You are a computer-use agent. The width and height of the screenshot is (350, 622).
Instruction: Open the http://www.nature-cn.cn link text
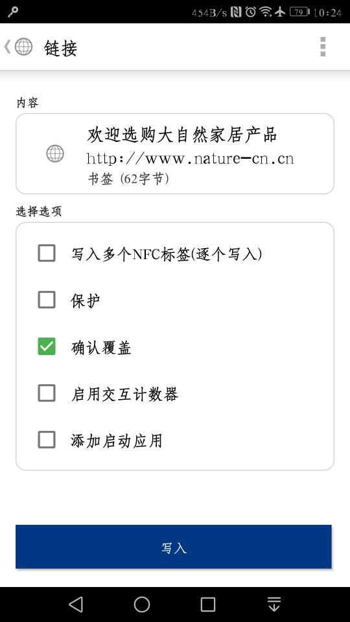190,159
